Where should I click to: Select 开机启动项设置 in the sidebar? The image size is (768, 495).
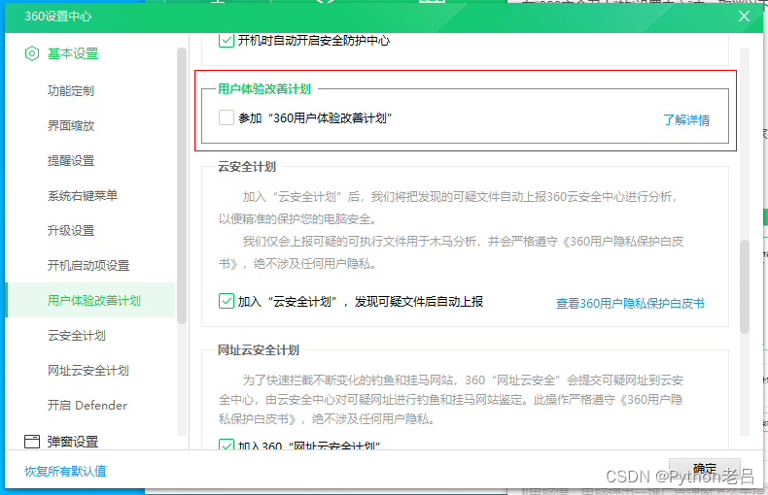[x=88, y=266]
